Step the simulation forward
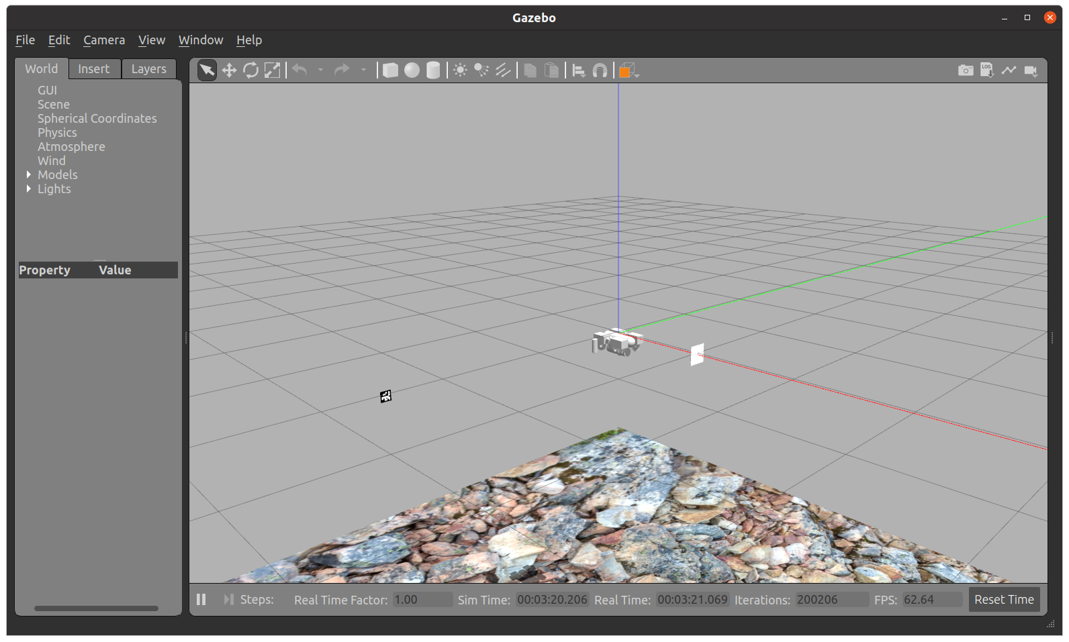This screenshot has height=642, width=1069. 228,599
